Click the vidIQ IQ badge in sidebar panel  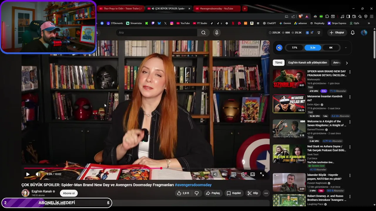click(x=279, y=47)
